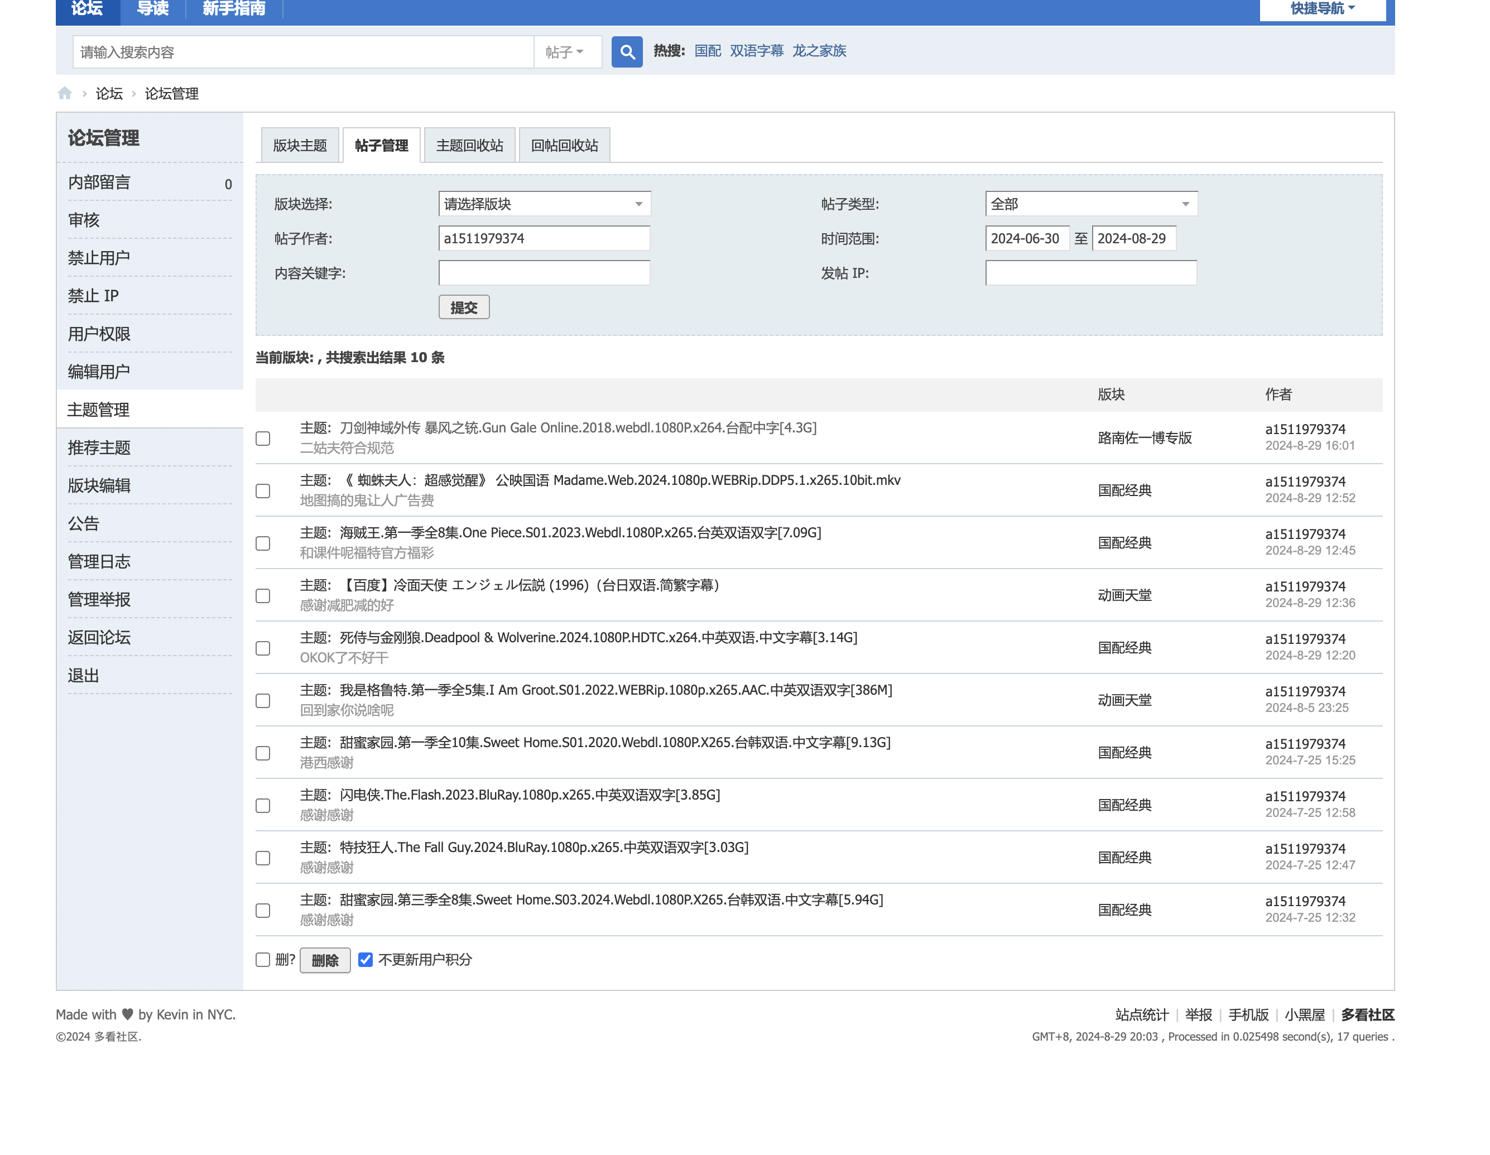This screenshot has height=1155, width=1490.
Task: Select The Flash 2023 post checkbox
Action: point(263,806)
